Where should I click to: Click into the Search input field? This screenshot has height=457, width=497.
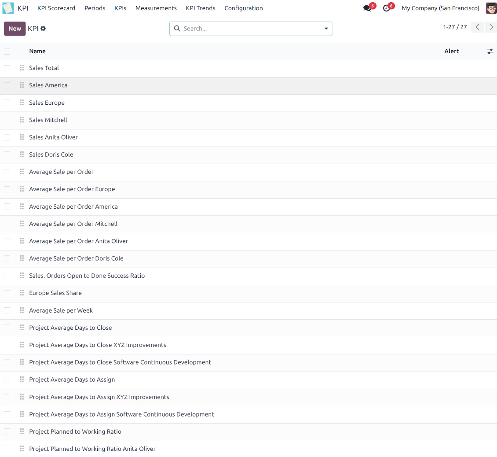[248, 29]
